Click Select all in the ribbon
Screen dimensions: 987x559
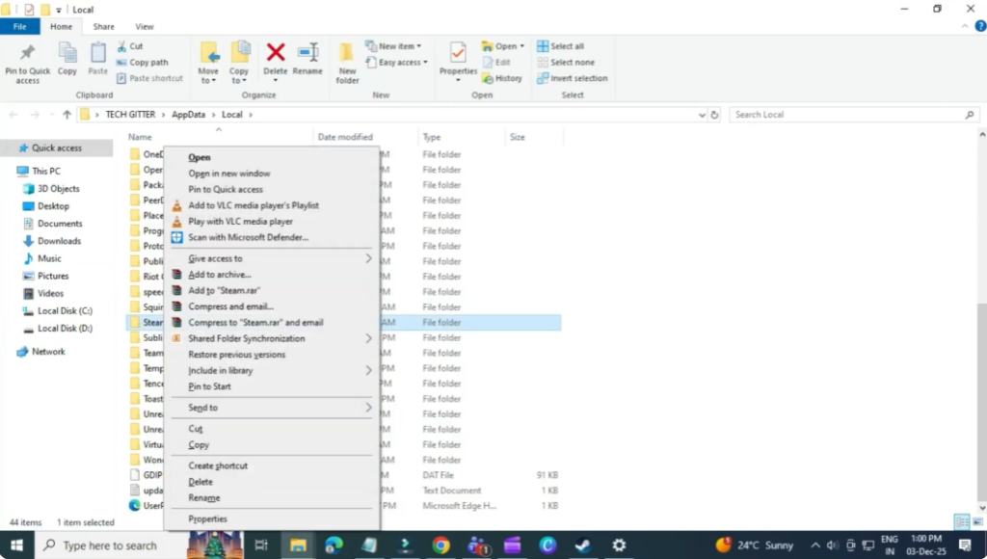coord(562,45)
